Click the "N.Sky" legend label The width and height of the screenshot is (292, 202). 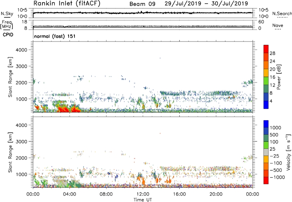point(7,13)
